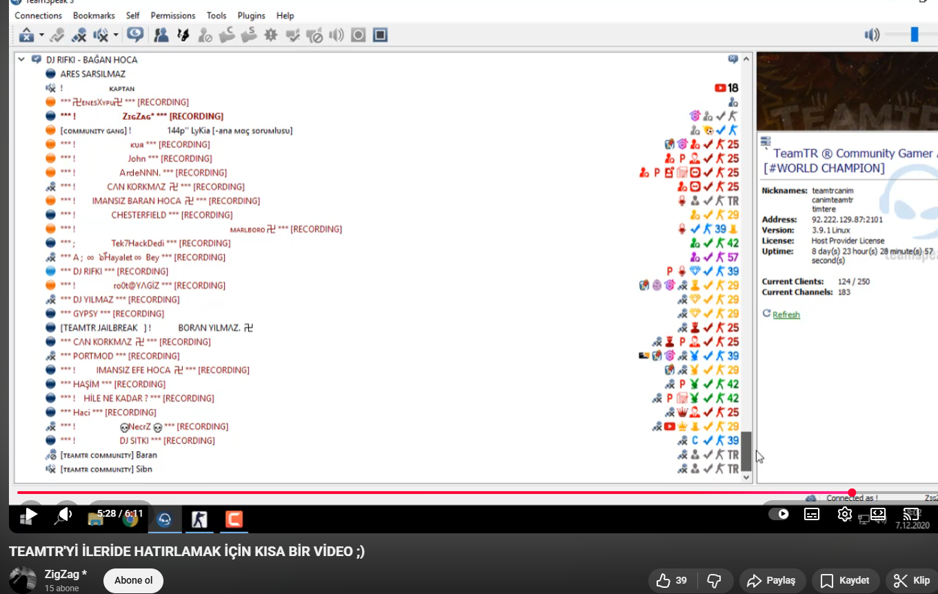Open YouTube player settings gear
The image size is (938, 594).
[x=844, y=514]
